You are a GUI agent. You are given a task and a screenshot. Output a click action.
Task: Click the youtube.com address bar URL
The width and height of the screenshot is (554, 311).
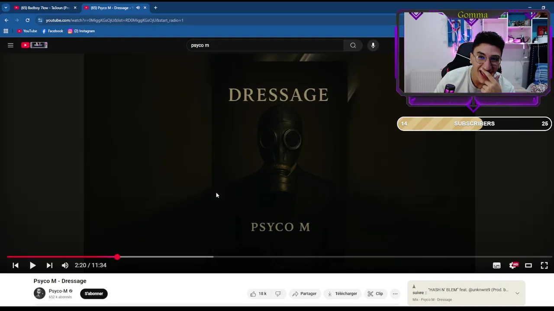coord(115,20)
